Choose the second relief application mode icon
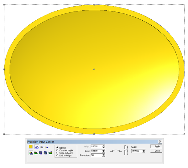Screen dimensions: 188x168 (x=36, y=153)
